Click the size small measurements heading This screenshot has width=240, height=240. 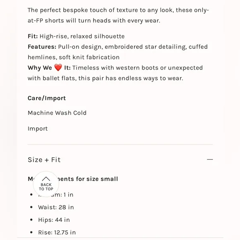pos(73,179)
